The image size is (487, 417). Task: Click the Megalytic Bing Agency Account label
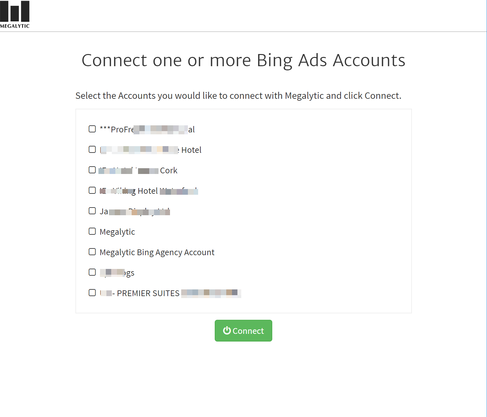pos(157,252)
